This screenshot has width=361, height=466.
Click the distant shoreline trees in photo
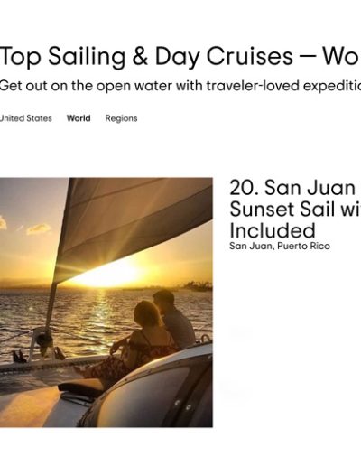198,285
